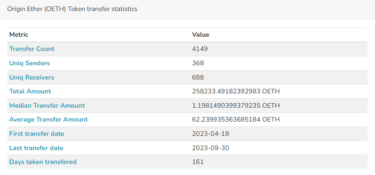Click the Total Amount metric link
The image size is (375, 175).
(30, 91)
